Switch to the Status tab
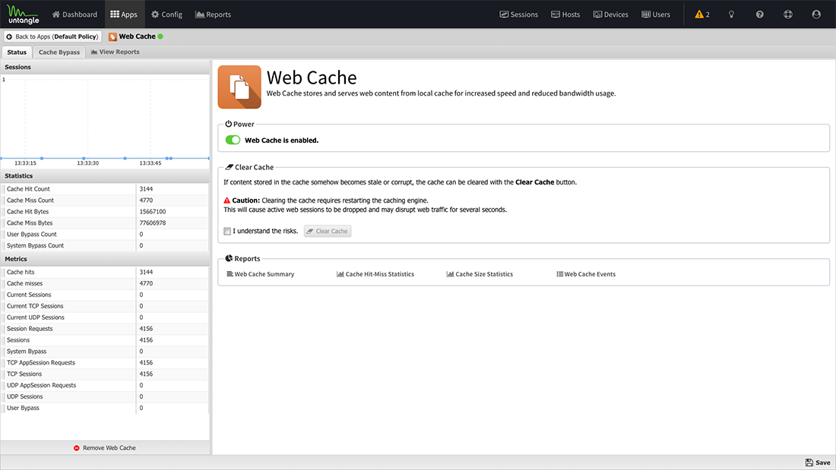The height and width of the screenshot is (470, 836). (17, 52)
